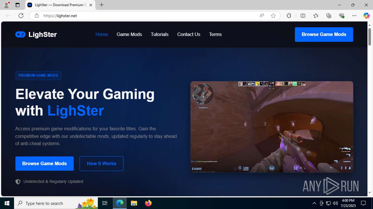Open the Windows Start menu

coord(7,203)
